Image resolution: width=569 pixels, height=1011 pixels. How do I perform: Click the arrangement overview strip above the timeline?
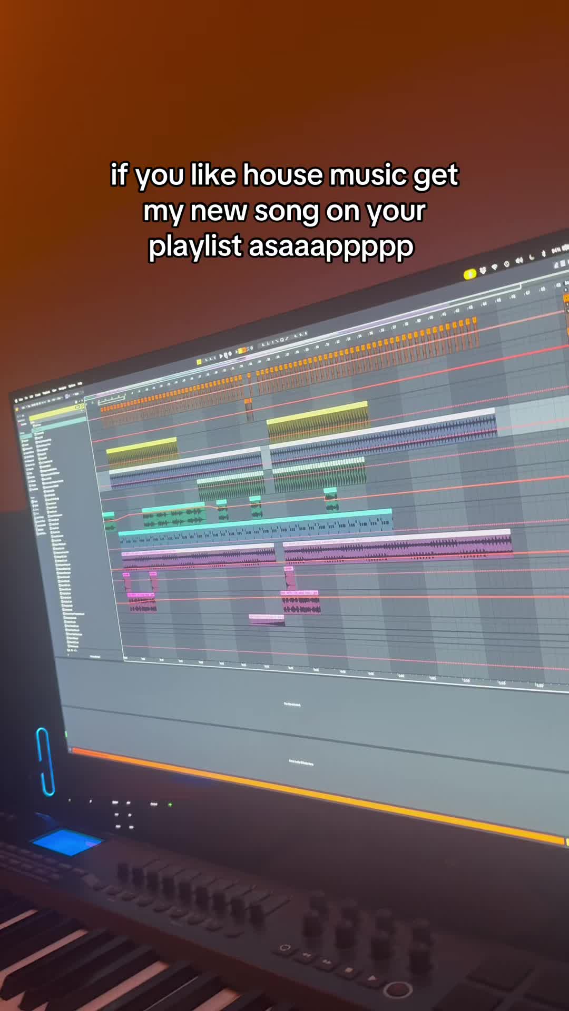click(303, 342)
